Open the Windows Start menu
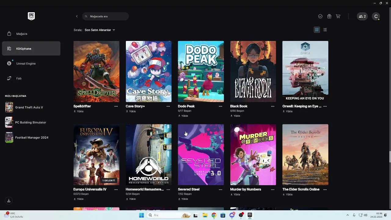Viewport: 391px width, 220px height. tap(141, 215)
